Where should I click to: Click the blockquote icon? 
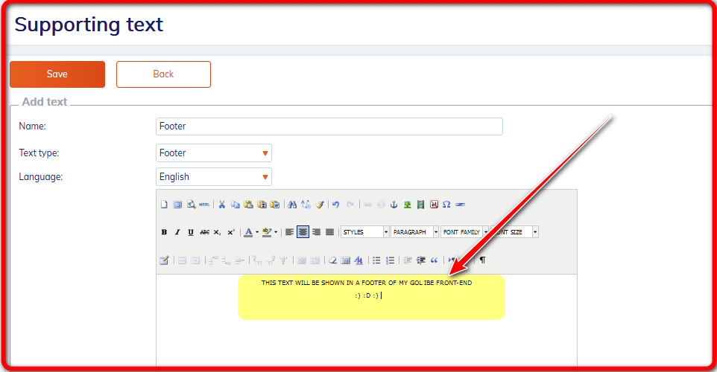[x=434, y=260]
